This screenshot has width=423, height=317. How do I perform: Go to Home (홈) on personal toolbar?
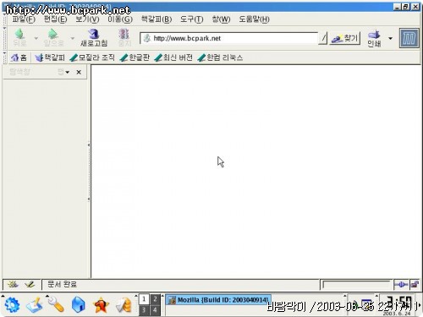coord(19,57)
